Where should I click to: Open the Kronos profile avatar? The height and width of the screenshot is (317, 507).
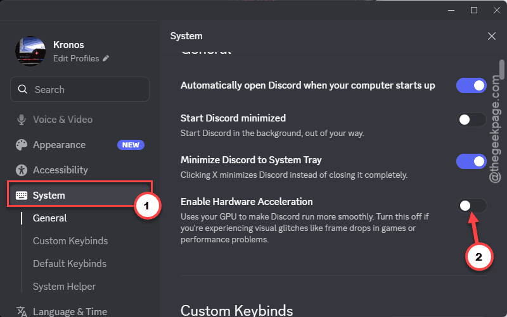(x=30, y=51)
